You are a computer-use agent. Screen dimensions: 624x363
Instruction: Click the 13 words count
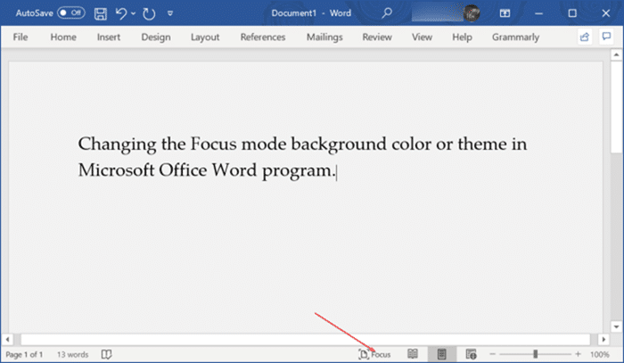[72, 354]
